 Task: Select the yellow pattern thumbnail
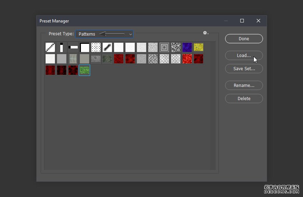coord(199,47)
